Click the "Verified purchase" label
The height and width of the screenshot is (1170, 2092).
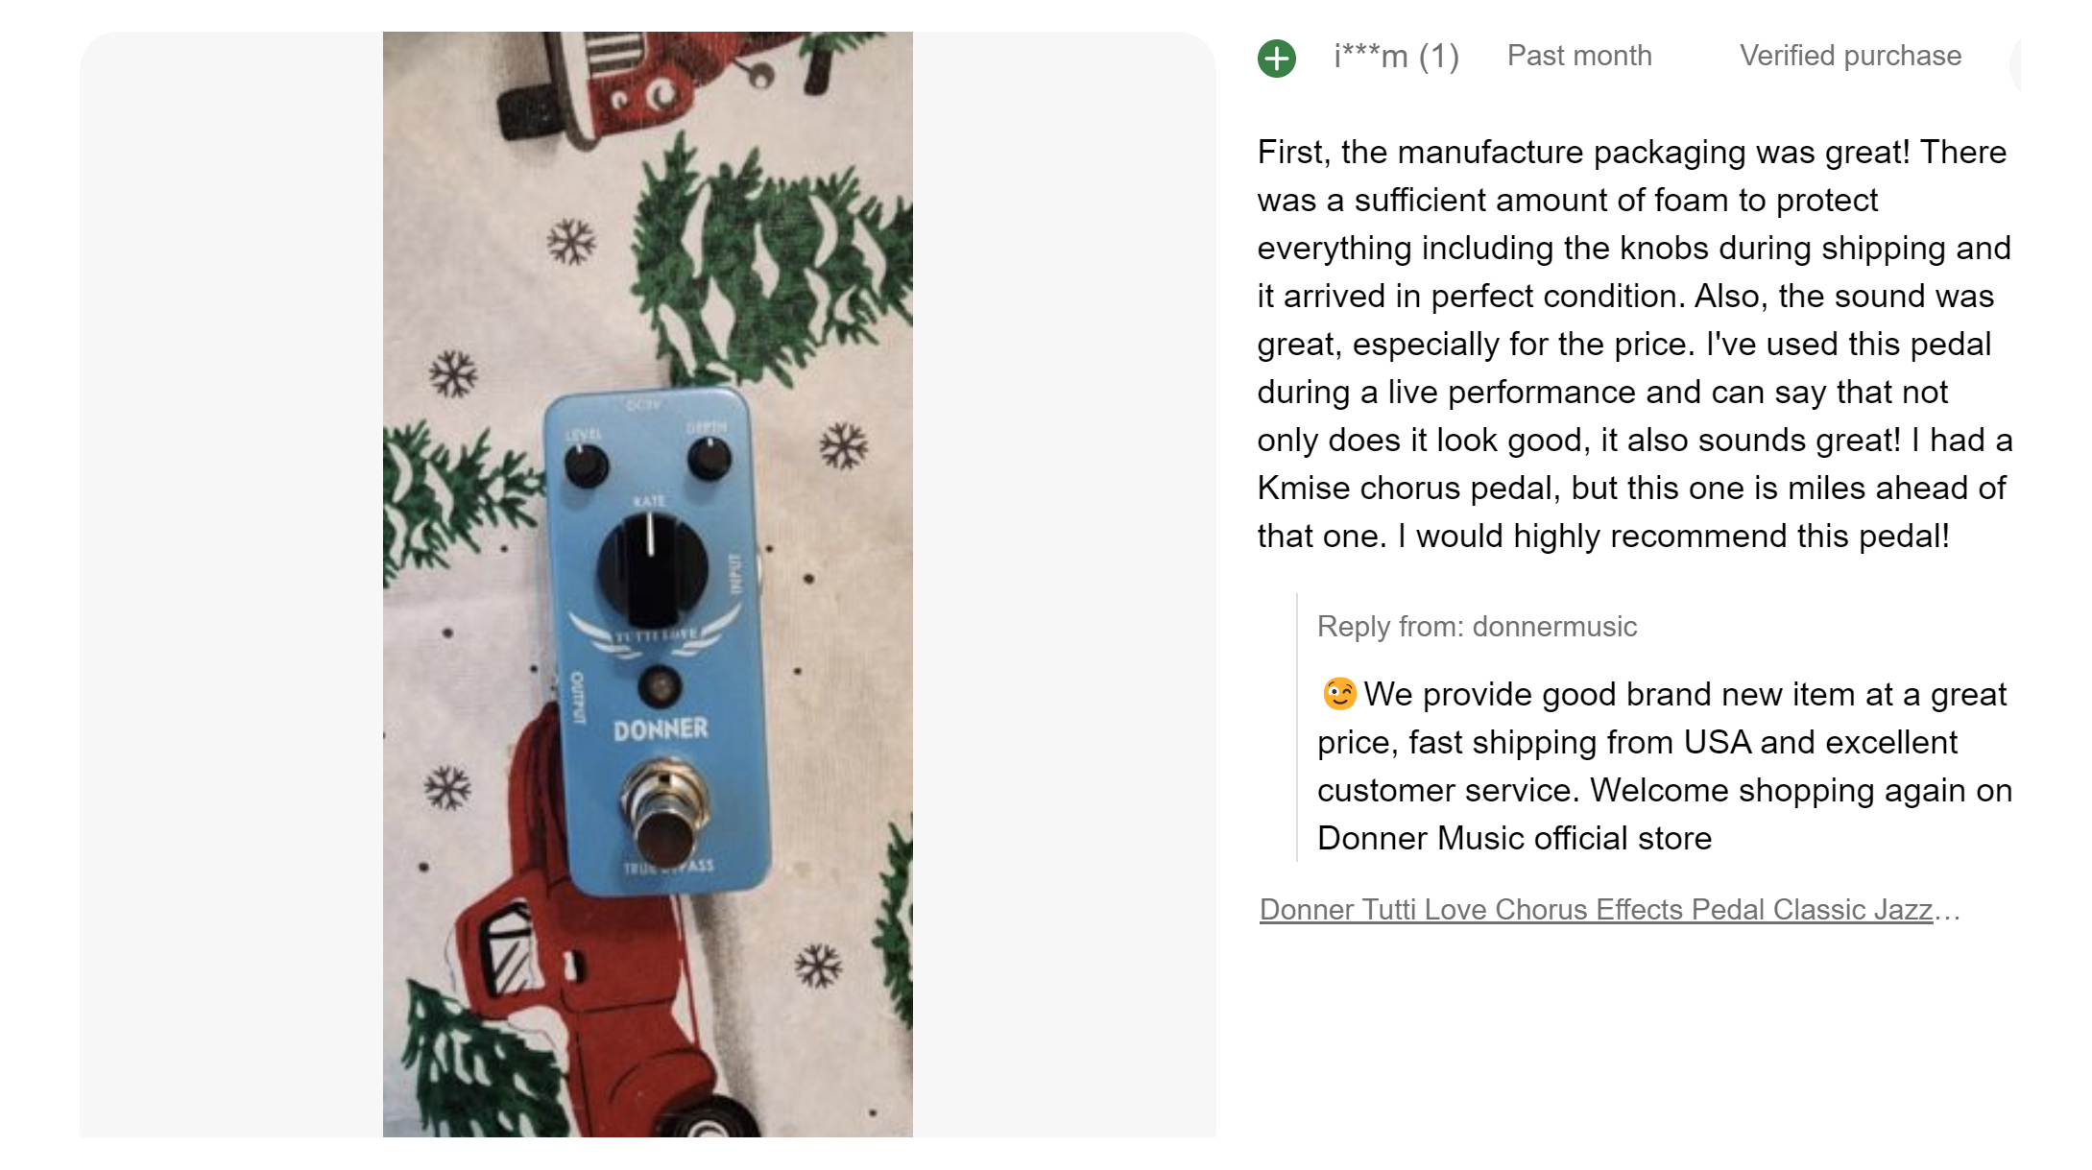point(1849,56)
